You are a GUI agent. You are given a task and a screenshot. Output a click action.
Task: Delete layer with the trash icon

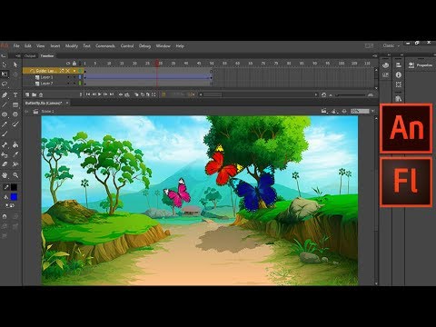tap(41, 94)
